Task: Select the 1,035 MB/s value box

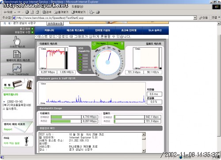Action: click(x=66, y=72)
